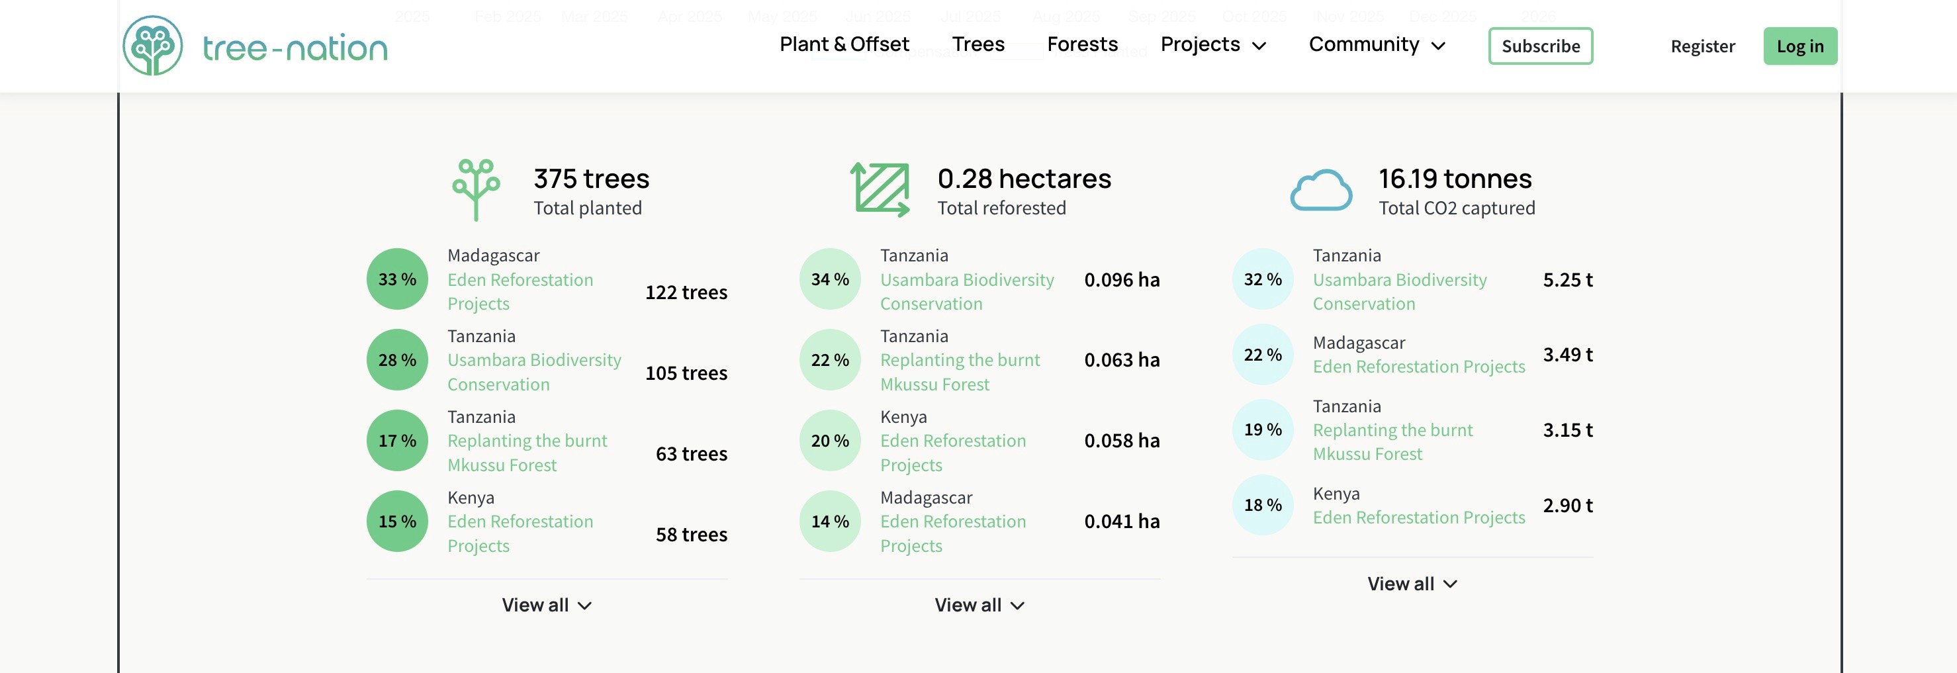Click the '122 trees' value
1957x673 pixels.
pos(686,292)
